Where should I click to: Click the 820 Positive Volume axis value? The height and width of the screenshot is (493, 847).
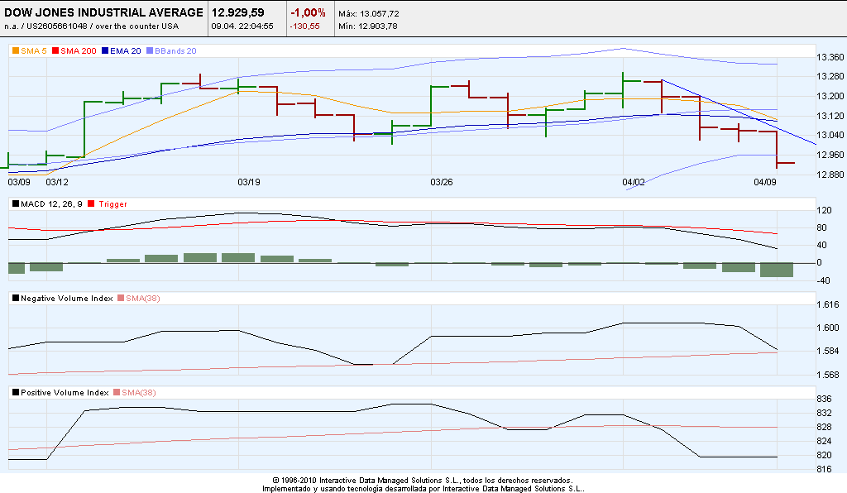(x=825, y=455)
